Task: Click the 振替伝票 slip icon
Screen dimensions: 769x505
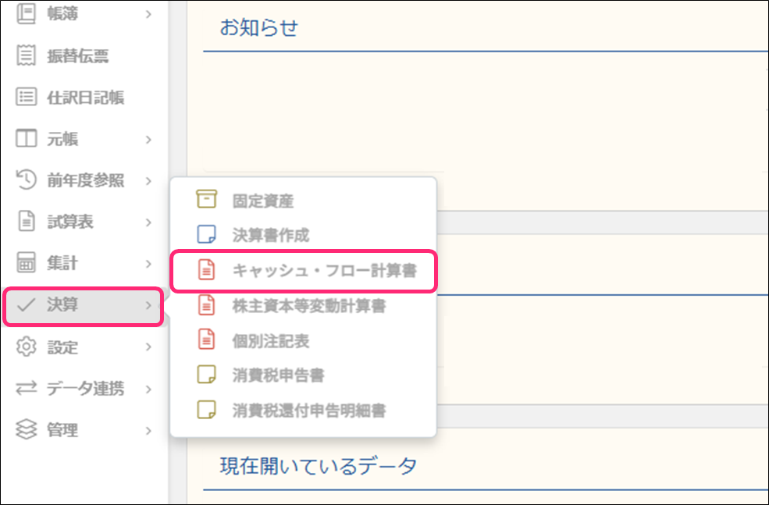Action: tap(27, 55)
